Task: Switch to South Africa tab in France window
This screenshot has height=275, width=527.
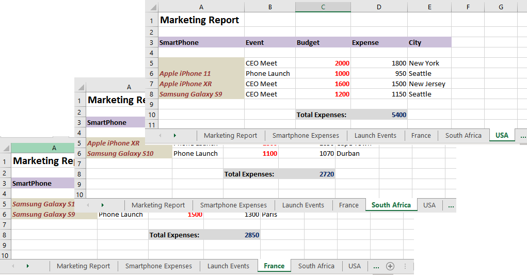Action: click(316, 266)
